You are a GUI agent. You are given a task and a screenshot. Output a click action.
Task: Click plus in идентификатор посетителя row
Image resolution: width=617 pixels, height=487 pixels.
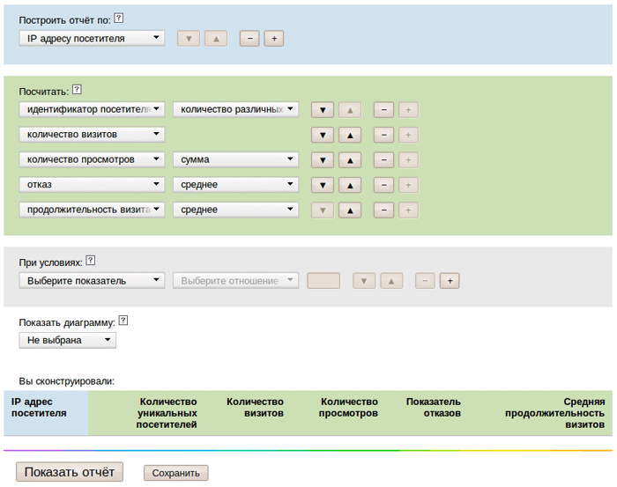408,110
